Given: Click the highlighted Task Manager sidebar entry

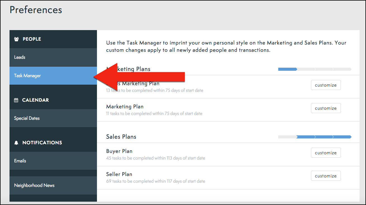Looking at the screenshot, I should (x=27, y=75).
